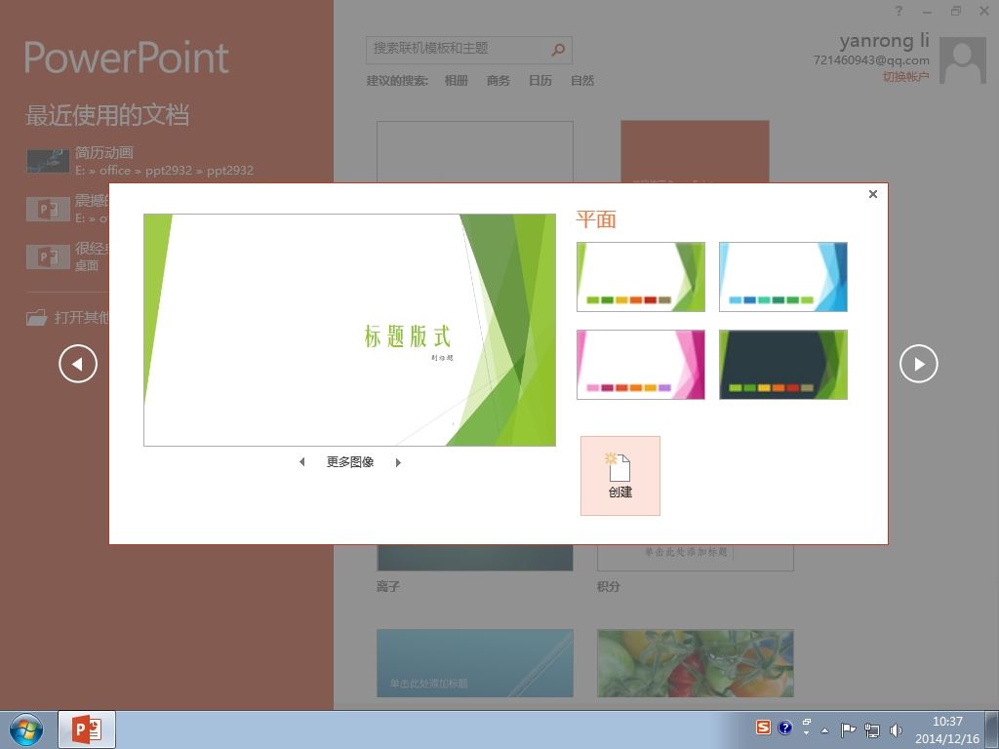The width and height of the screenshot is (999, 749).
Task: Click the PowerPoint taskbar icon
Action: [x=87, y=729]
